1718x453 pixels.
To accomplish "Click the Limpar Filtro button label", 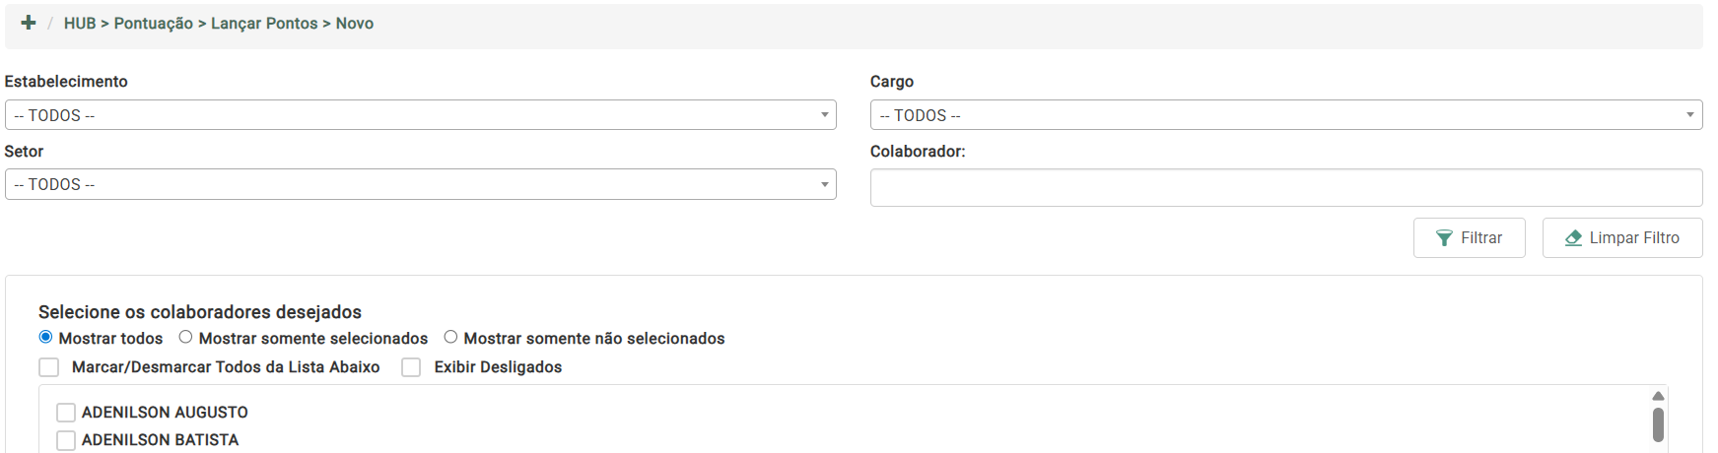I will 1633,238.
